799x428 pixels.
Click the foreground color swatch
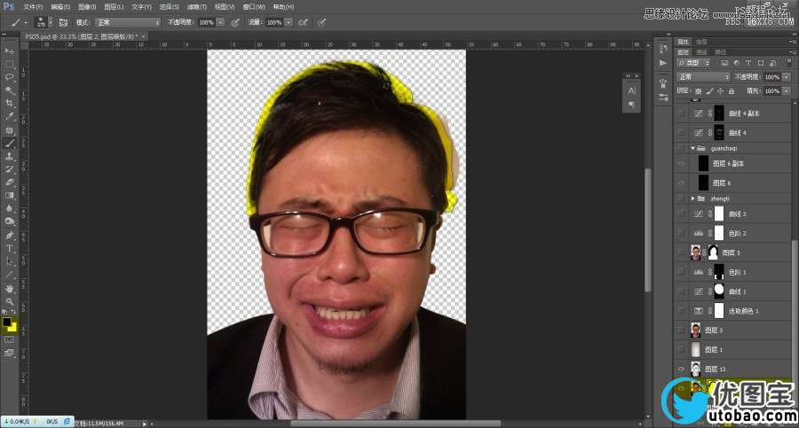click(7, 323)
